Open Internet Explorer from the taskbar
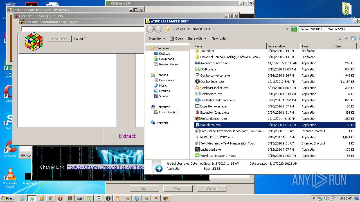This screenshot has height=202, width=360. pos(22,198)
